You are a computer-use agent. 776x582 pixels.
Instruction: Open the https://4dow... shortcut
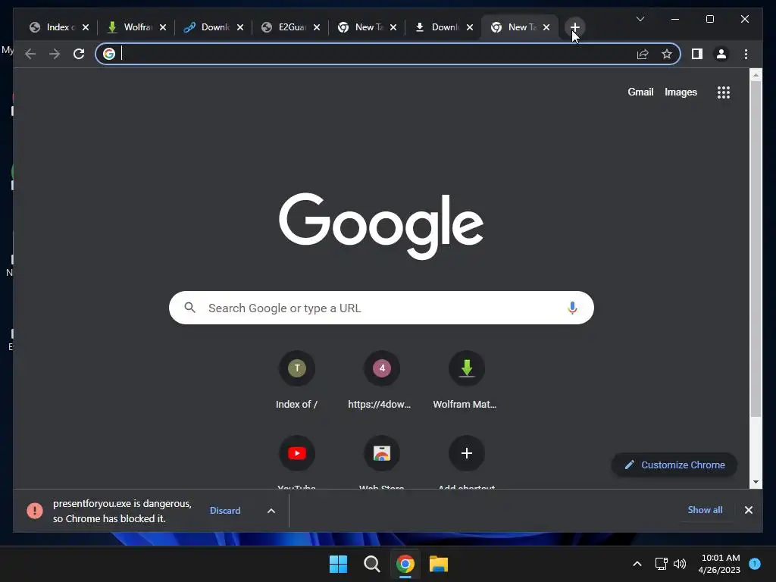point(381,381)
